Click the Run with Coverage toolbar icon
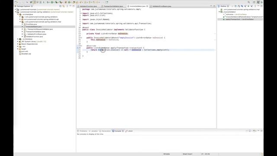Viewport: 277px width, 156px height. point(56,2)
